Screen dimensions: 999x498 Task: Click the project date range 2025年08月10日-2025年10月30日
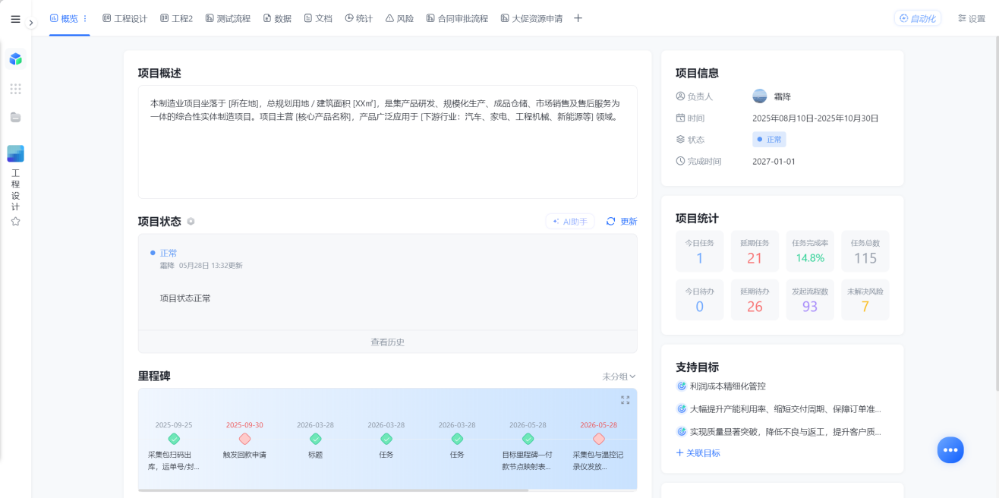[x=815, y=118]
